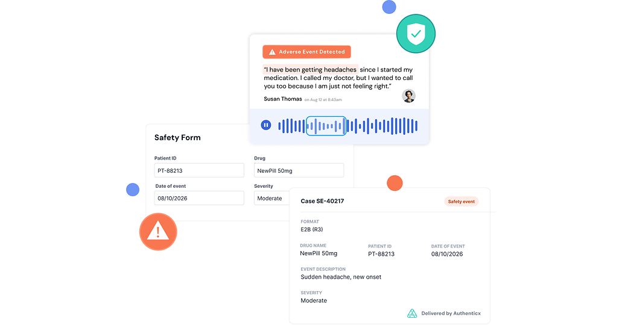
Task: Pause the audio recording playback
Action: (266, 125)
